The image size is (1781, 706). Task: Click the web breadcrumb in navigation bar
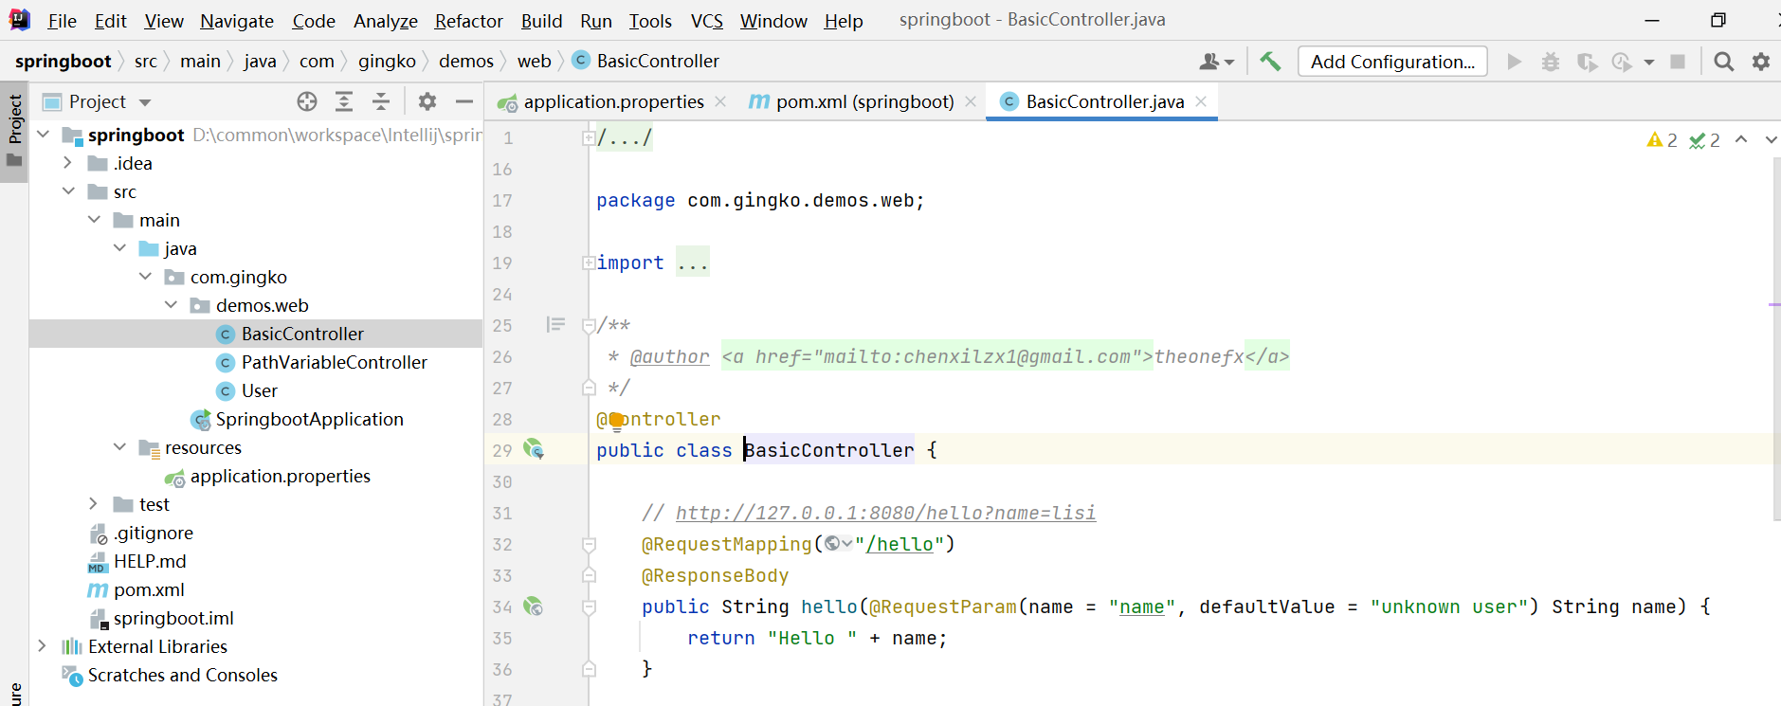[x=535, y=62]
